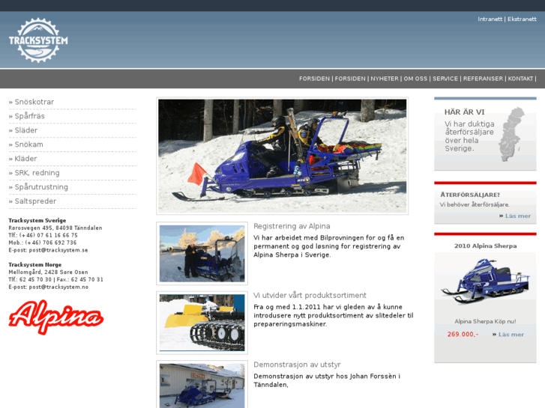Open SRK, redning category

click(37, 173)
